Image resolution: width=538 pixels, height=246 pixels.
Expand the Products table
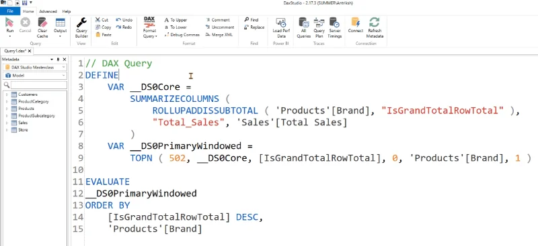[7, 109]
